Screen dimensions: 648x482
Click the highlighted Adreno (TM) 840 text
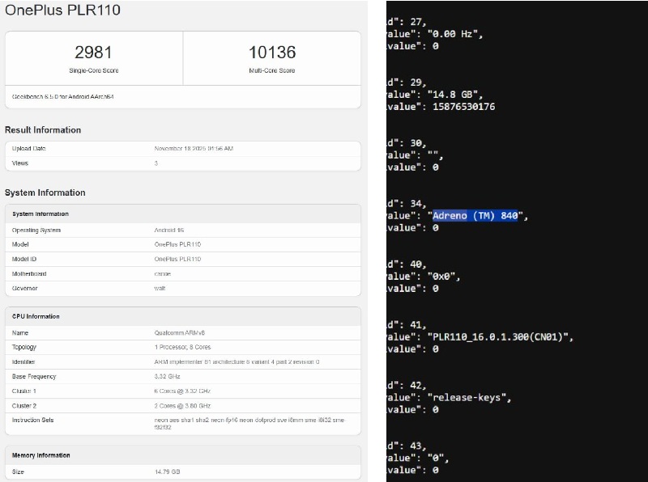click(475, 216)
